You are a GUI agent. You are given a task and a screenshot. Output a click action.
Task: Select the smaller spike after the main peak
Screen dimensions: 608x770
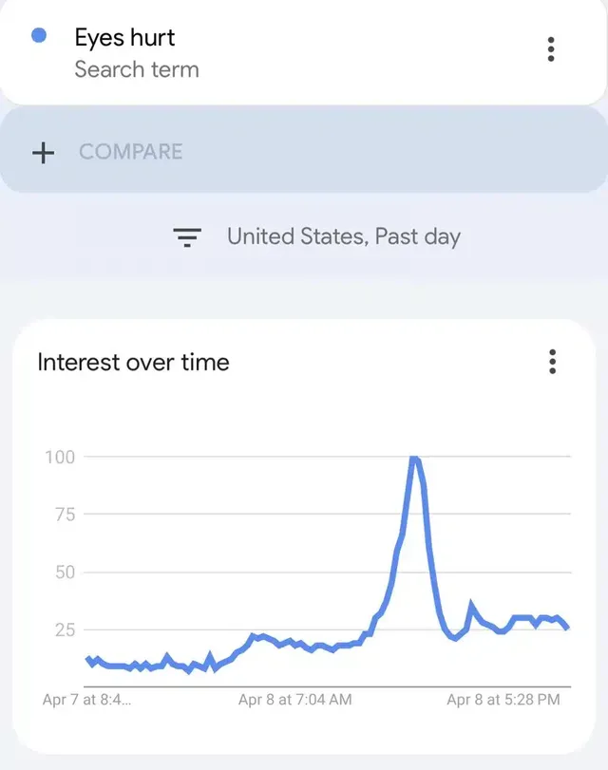click(471, 604)
